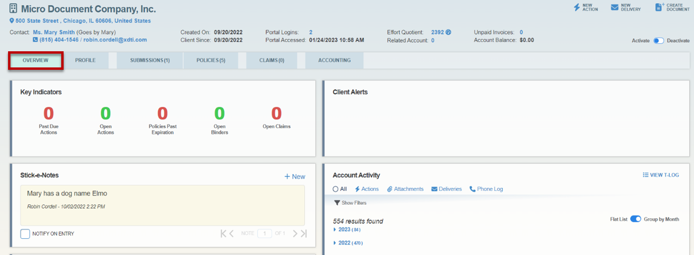Screen dimensions: 694x255
Task: Check the Notify on Entry checkbox
Action: click(x=25, y=234)
